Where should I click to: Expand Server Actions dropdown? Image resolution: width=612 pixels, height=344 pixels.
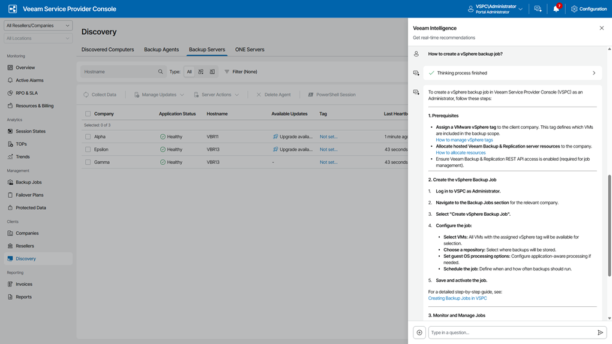coord(216,94)
